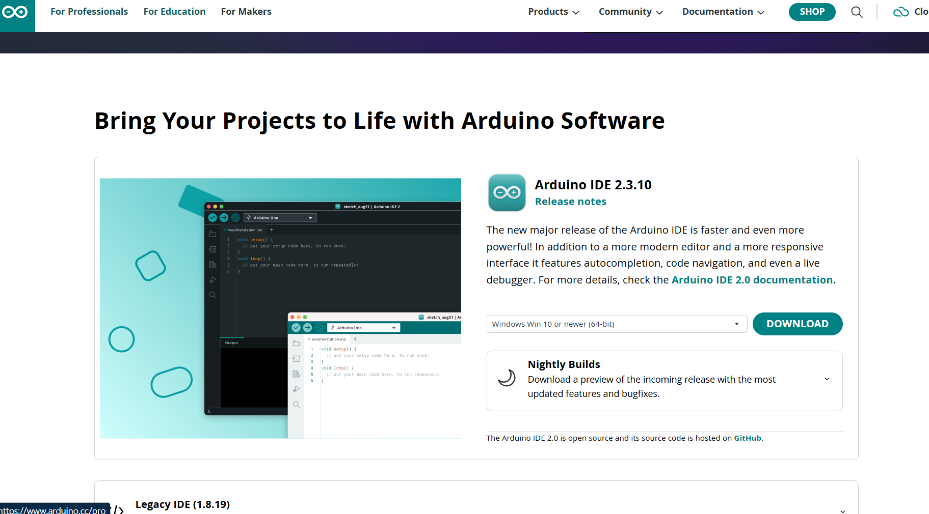This screenshot has height=514, width=929.
Task: Click the Arduino Cloud icon
Action: coord(900,12)
